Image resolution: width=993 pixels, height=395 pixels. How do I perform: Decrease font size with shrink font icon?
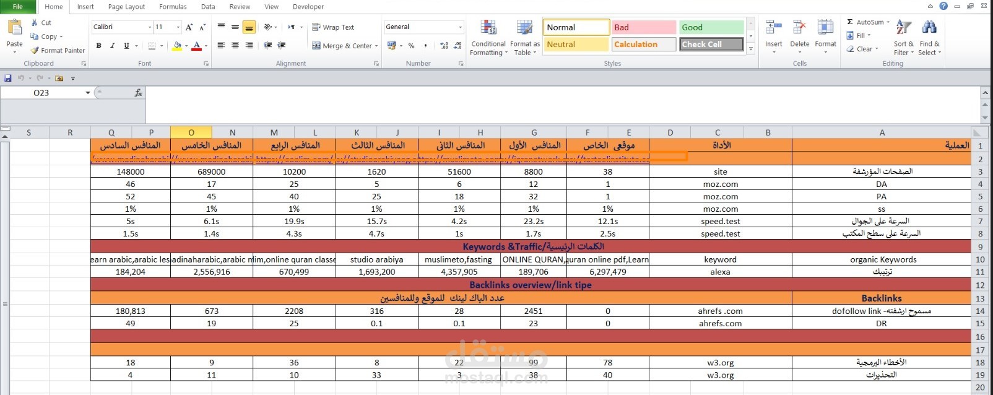point(202,27)
